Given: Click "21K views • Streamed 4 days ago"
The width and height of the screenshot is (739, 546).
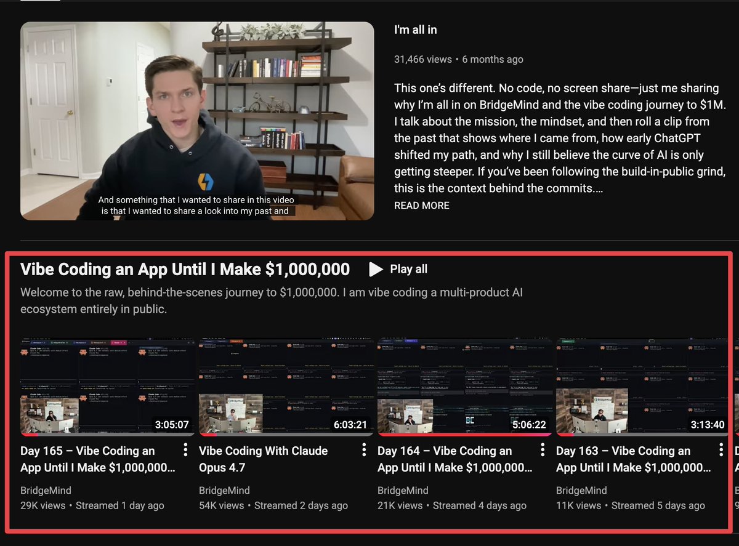Looking at the screenshot, I should coord(452,505).
